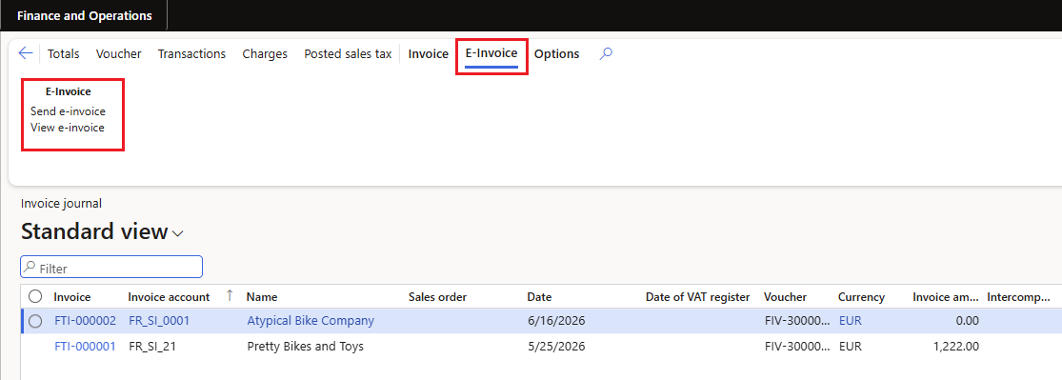This screenshot has height=380, width=1062.
Task: Click the voucher cell in Atypical Bike Company row
Action: click(x=797, y=321)
